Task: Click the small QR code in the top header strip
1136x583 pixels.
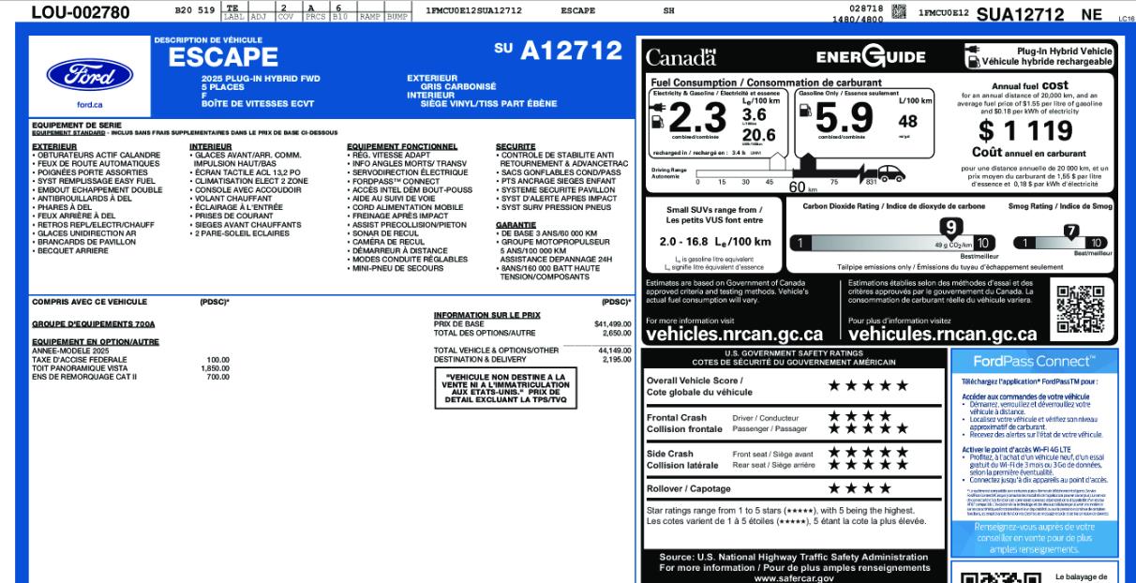Action: click(x=901, y=12)
